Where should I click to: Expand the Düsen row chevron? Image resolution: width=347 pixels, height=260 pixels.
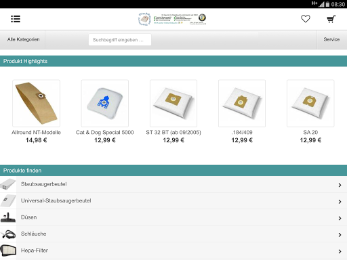tap(340, 218)
